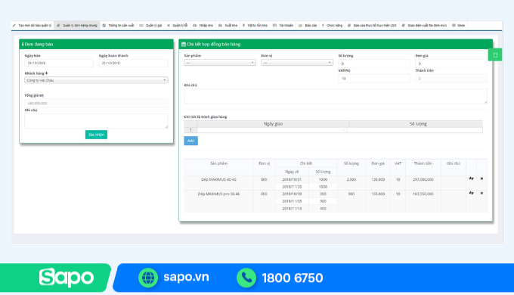This screenshot has height=295, width=514.
Task: Click the '2018/10/31' delivery date cell
Action: click(292, 179)
